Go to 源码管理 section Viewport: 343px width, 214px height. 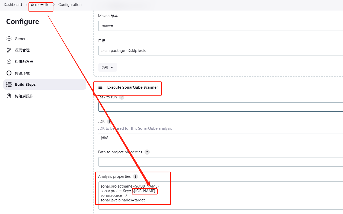pos(45,50)
